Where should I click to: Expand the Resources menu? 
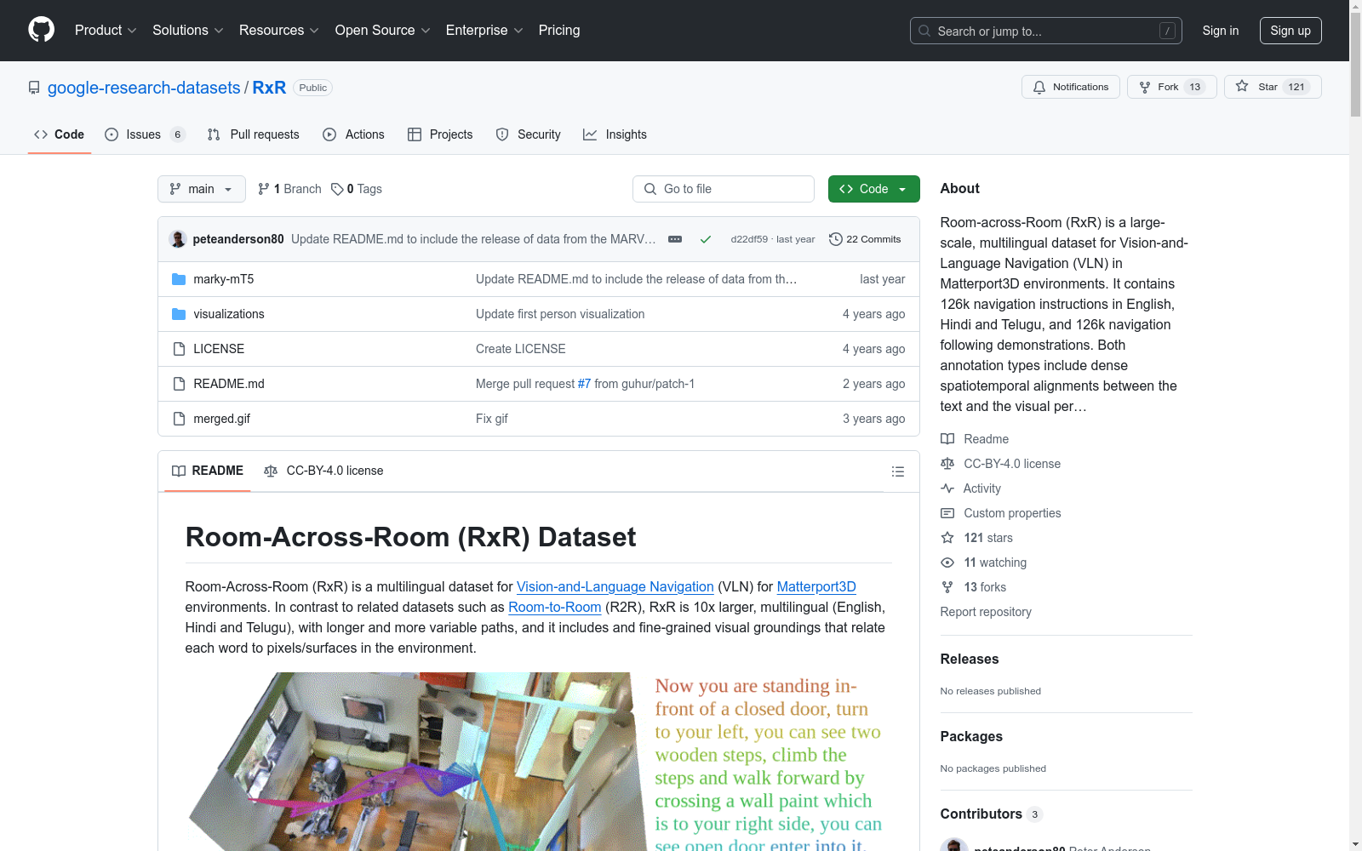point(278,30)
